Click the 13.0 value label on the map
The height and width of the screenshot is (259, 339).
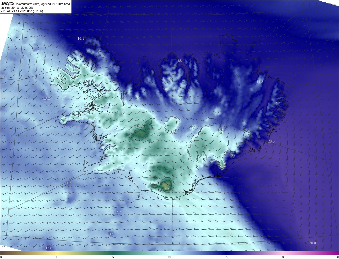pos(68,184)
